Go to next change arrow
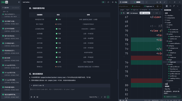Image resolution: width=182 pixels, height=101 pixels. click(x=160, y=13)
